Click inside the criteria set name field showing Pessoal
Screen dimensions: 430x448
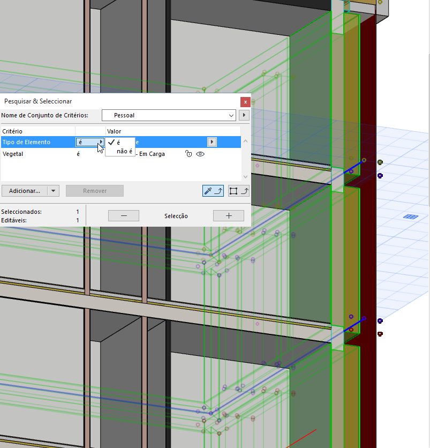tap(166, 115)
